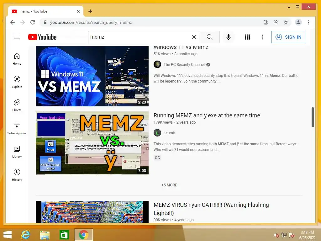Image resolution: width=321 pixels, height=241 pixels.
Task: Click the 51K views • 8 months ago text
Action: [176, 54]
